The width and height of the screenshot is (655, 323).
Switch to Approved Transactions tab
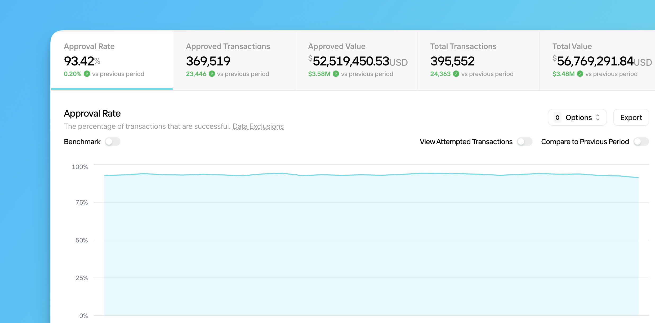[x=234, y=60]
